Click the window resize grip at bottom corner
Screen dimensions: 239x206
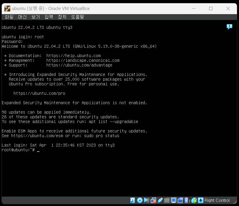[235, 202]
